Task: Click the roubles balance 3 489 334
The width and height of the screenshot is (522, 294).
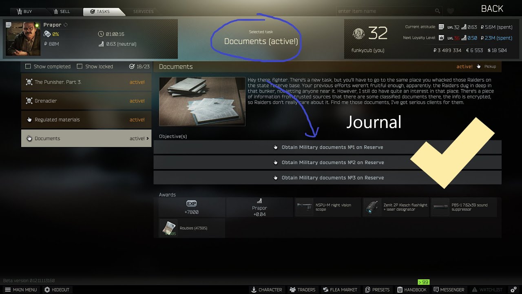Action: point(447,50)
